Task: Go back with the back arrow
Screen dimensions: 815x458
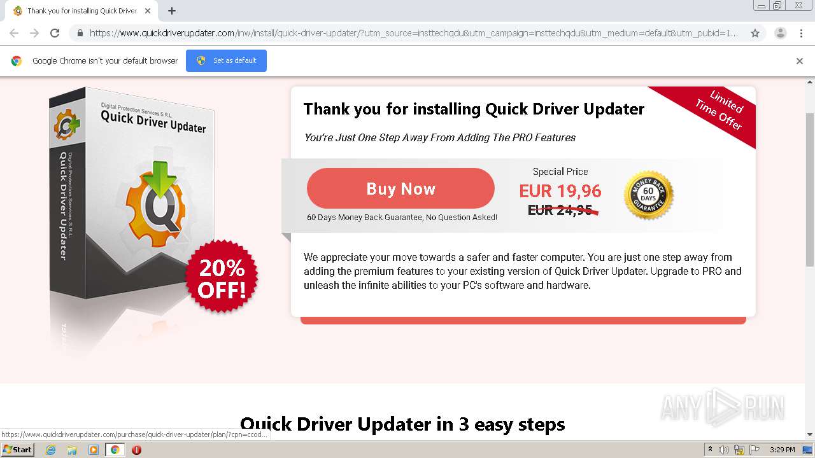Action: tap(14, 33)
